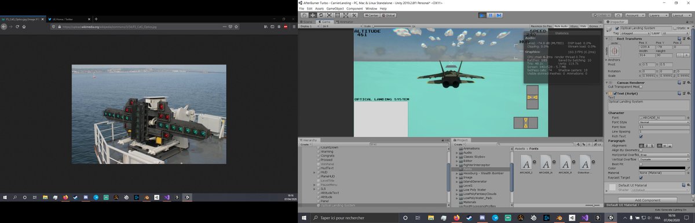Select the Scale tool in Unity toolbar
This screenshot has width=695, height=223.
pos(329,16)
